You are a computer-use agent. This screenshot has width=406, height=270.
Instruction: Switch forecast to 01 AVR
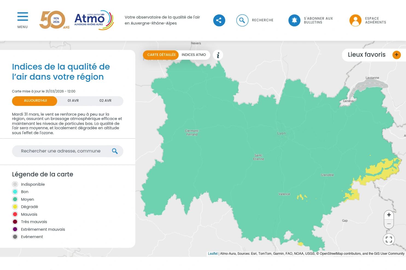pos(73,101)
